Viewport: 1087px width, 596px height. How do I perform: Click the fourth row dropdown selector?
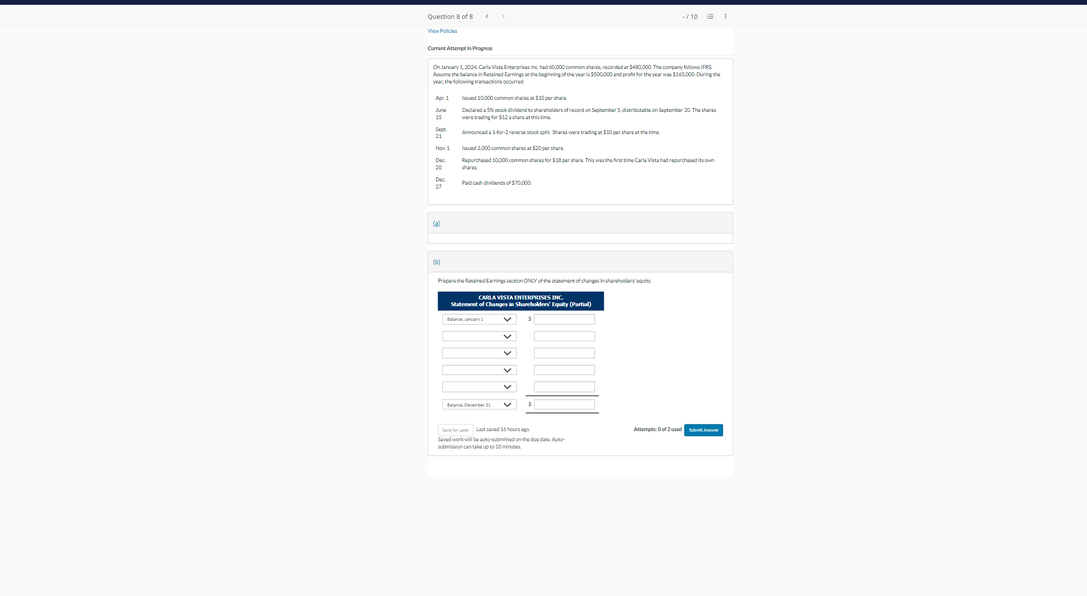click(x=479, y=370)
